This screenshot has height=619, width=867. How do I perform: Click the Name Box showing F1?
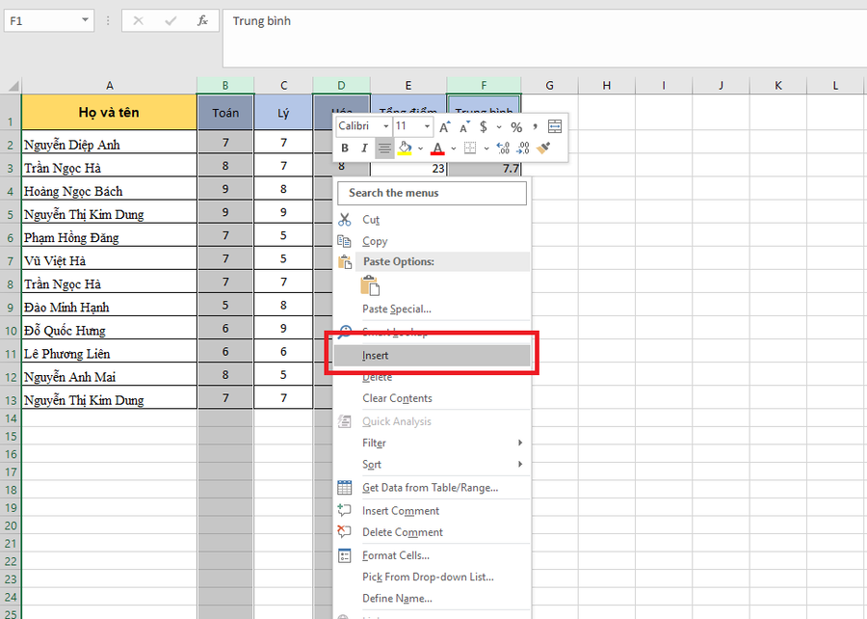(x=41, y=20)
